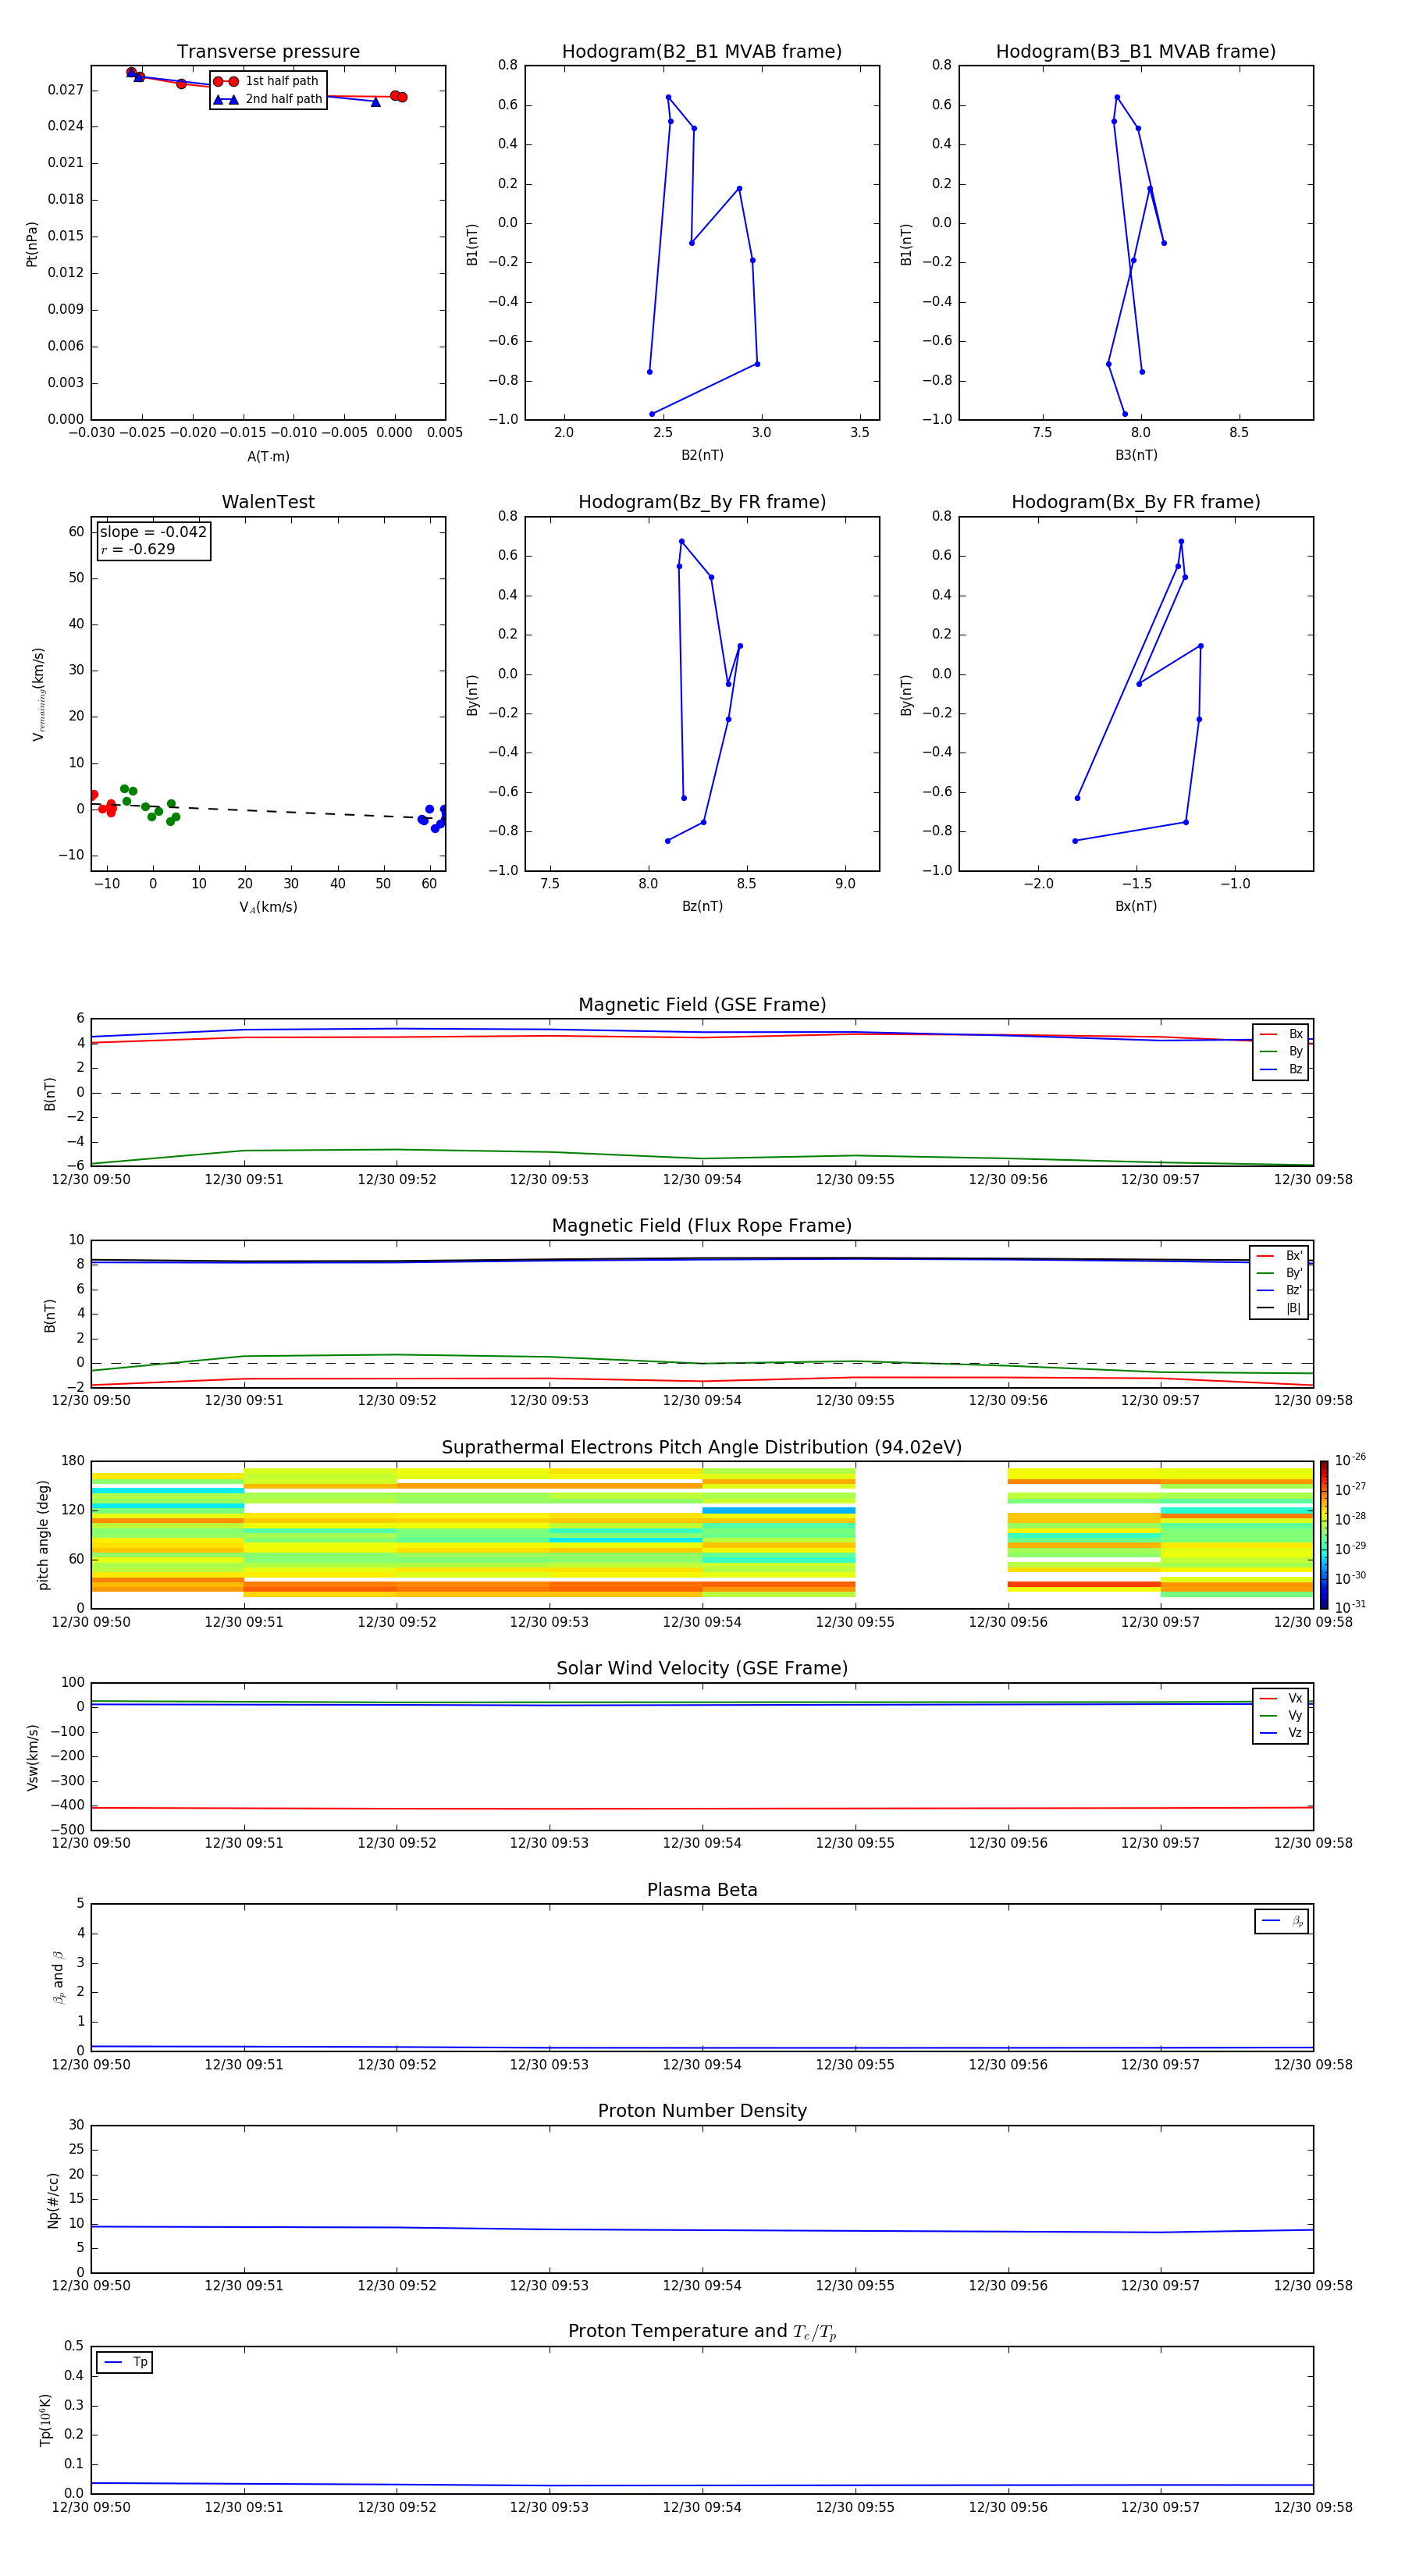1405x2576 pixels.
Task: Select the "pitch angle (deg)" axis label
Action: coord(43,1535)
